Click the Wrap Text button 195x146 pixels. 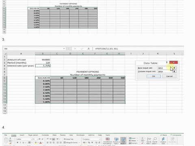pyautogui.click(x=69, y=139)
